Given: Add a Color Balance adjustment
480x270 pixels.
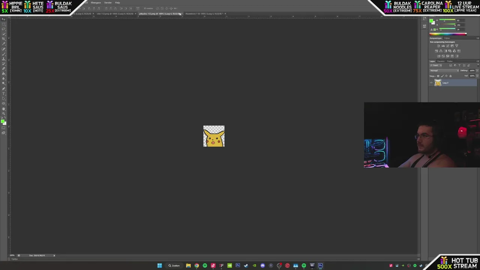Looking at the screenshot, I should 441,51.
